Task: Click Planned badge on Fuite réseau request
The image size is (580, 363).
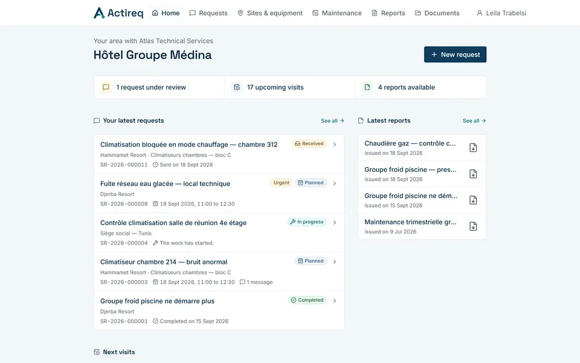Action: click(x=311, y=183)
